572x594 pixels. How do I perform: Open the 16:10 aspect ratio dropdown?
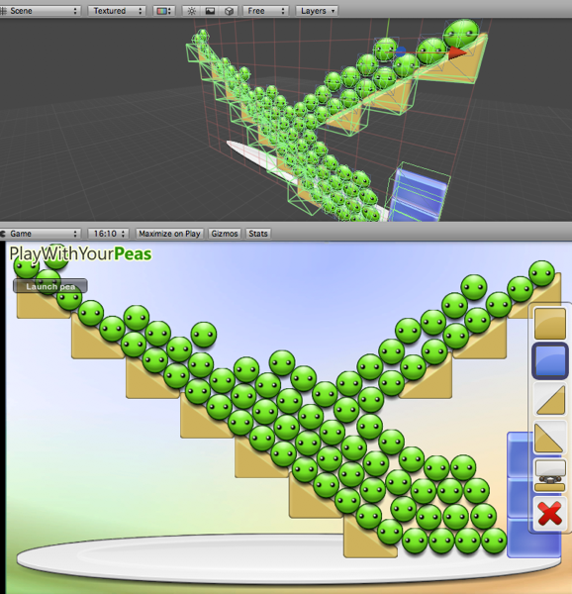click(108, 234)
